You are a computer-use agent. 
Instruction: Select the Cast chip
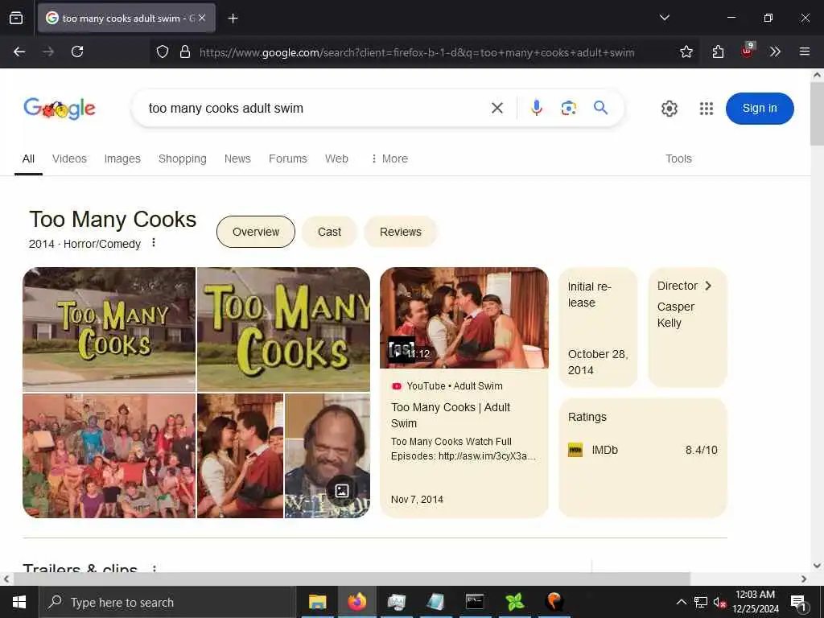329,232
